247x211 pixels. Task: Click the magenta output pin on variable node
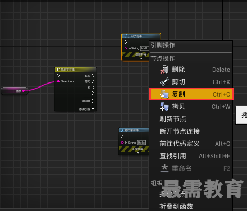click(x=24, y=91)
